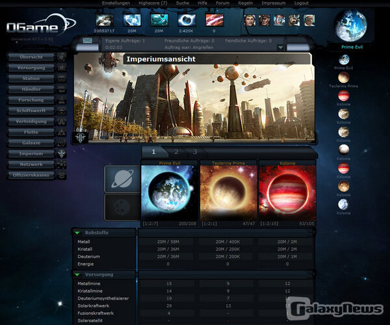This screenshot has height=325, width=390.
Task: Click the Prime Evil card title link
Action: [x=170, y=163]
